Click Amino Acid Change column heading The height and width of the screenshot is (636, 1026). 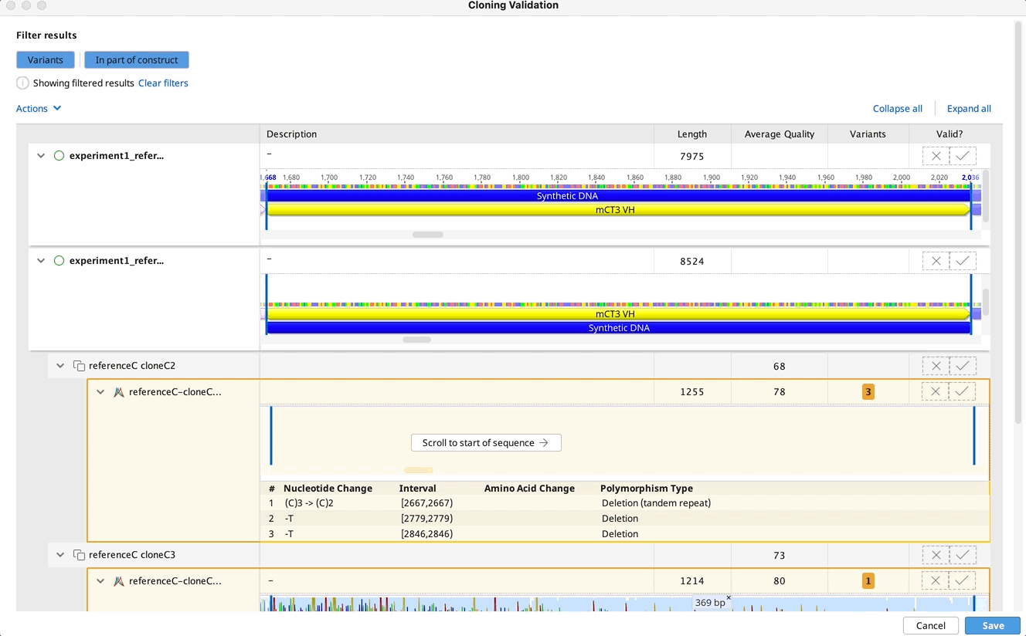pyautogui.click(x=529, y=489)
